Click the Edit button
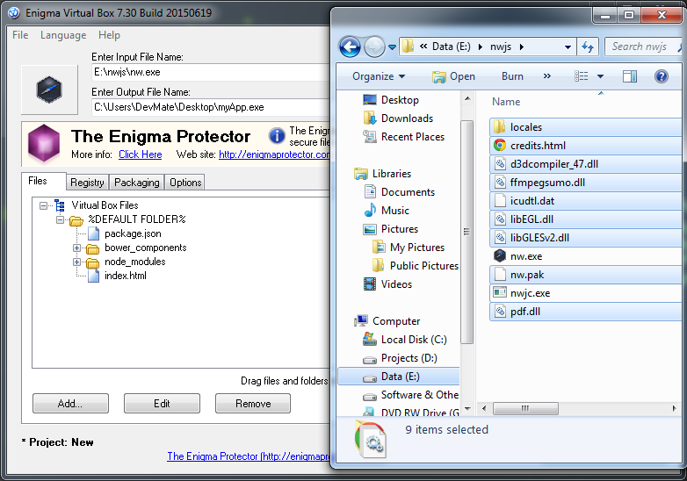Image resolution: width=687 pixels, height=481 pixels. [162, 403]
